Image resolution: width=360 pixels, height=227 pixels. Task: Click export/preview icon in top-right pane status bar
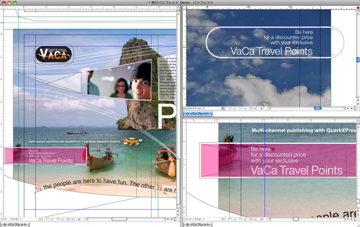(x=262, y=108)
